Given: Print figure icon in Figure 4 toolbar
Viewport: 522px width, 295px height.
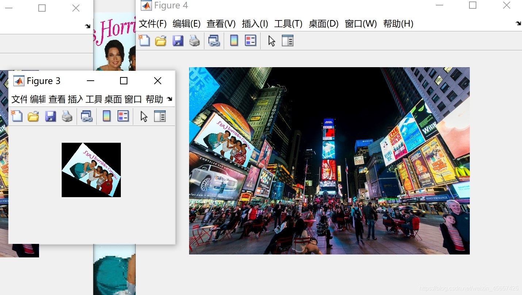Looking at the screenshot, I should coord(195,41).
